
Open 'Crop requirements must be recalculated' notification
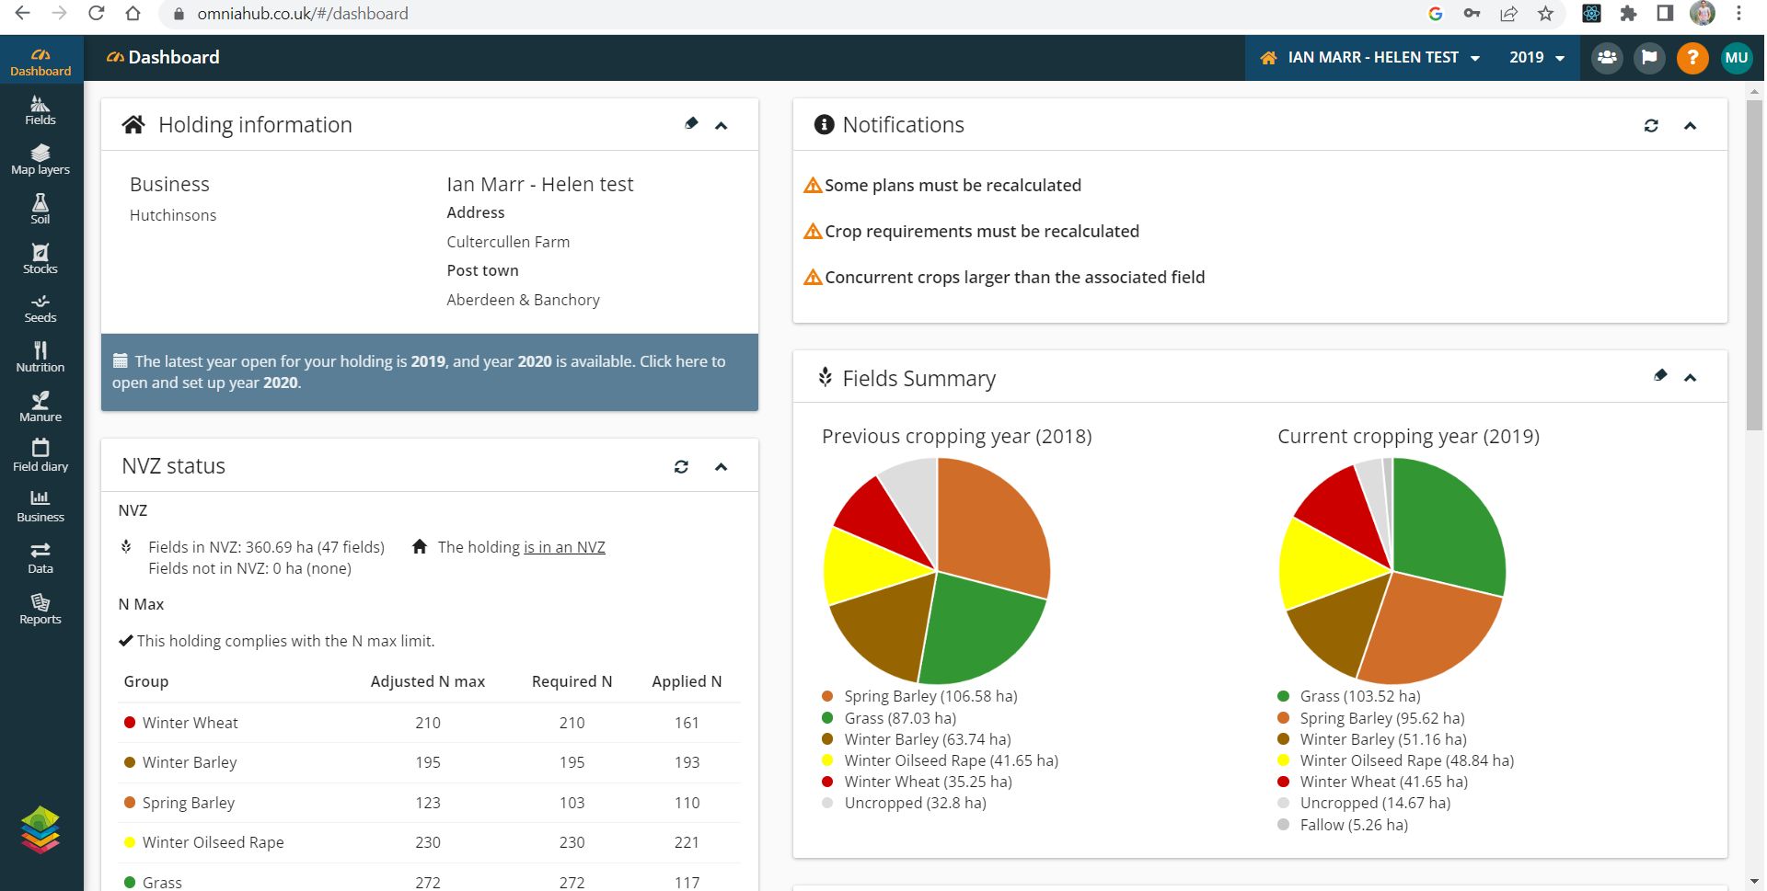(x=972, y=232)
